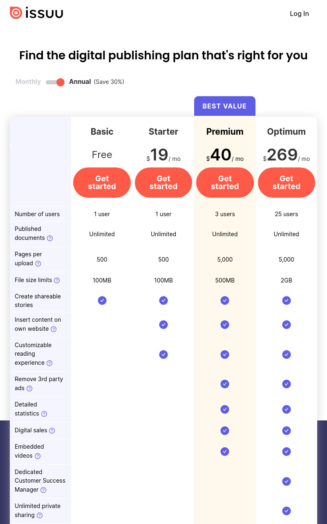Open help icon for Remove 3rd party ads
Viewport: 327px width, 524px height.
click(x=29, y=388)
